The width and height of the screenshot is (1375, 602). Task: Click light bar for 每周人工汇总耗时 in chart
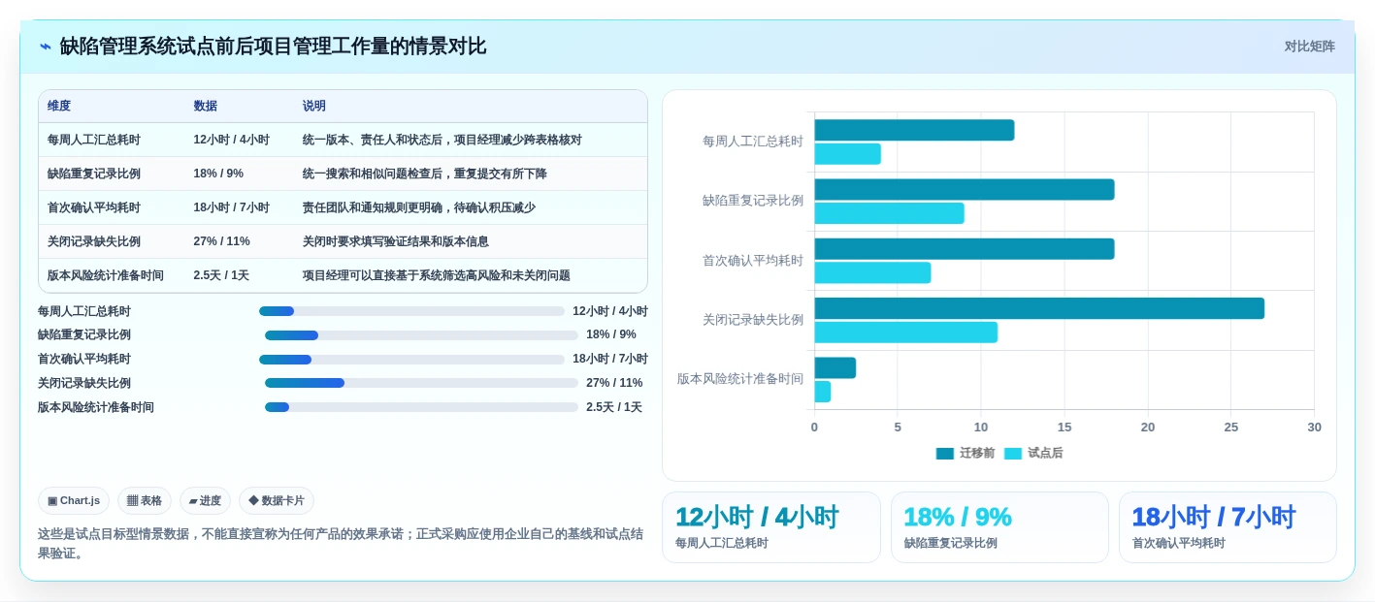(847, 154)
